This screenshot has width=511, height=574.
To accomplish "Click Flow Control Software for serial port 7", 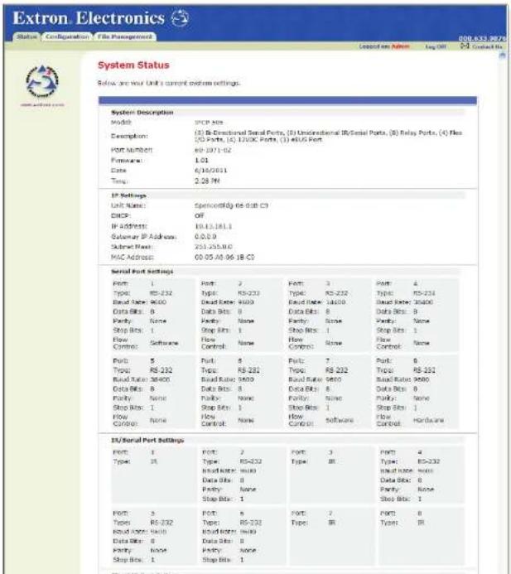I will [340, 420].
